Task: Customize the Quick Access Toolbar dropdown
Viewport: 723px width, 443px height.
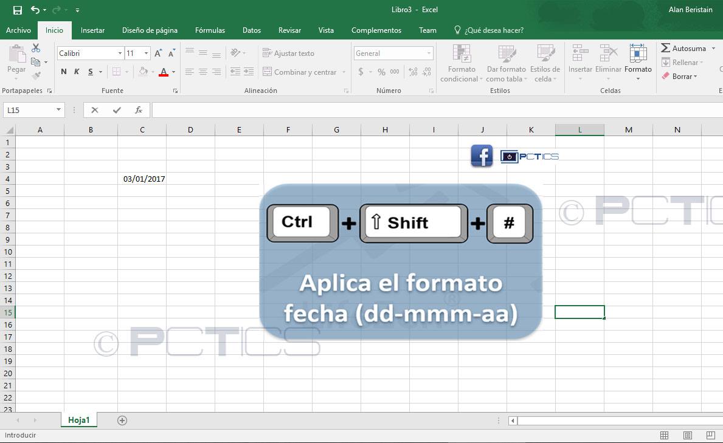Action: pyautogui.click(x=77, y=10)
